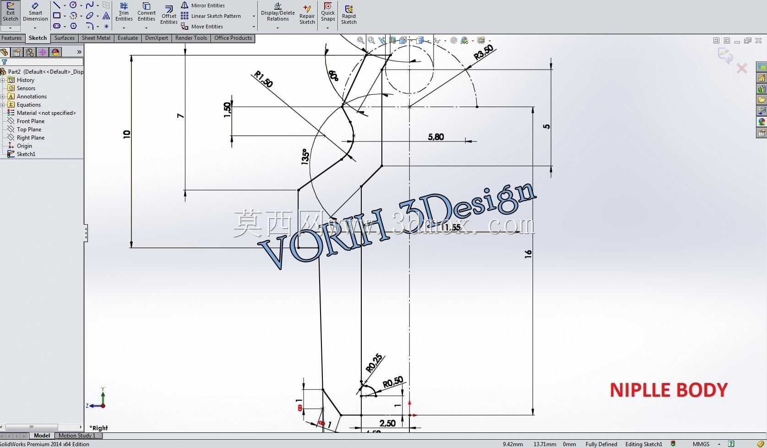This screenshot has height=448, width=767.
Task: Select the Corner Rectangle tool
Action: [57, 16]
